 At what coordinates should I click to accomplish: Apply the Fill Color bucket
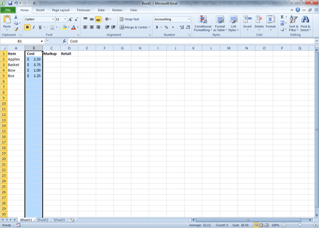64,27
